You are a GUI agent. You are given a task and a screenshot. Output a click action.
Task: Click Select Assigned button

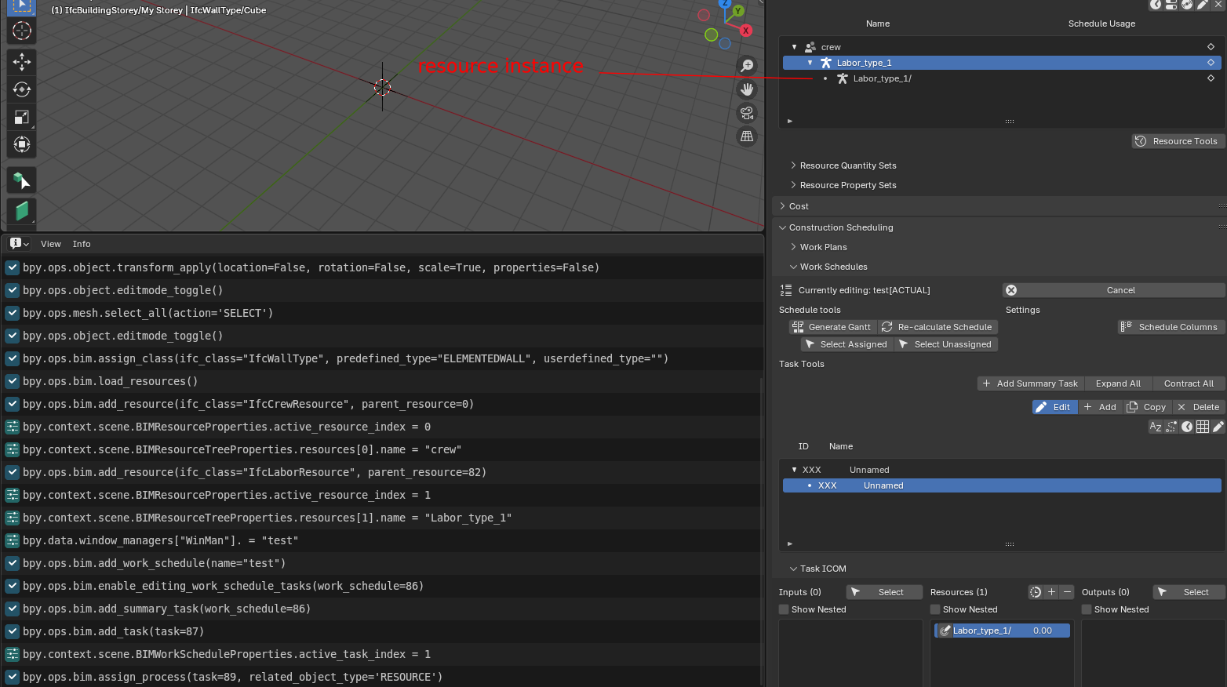coord(847,344)
